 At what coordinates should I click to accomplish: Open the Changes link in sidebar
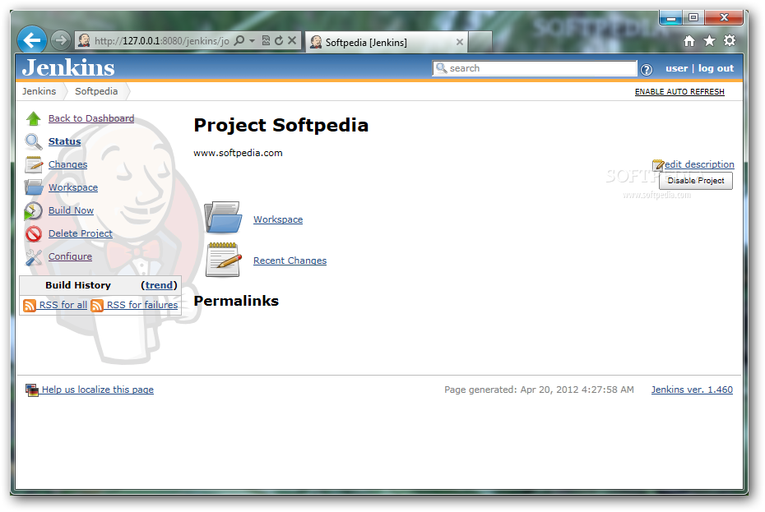67,164
